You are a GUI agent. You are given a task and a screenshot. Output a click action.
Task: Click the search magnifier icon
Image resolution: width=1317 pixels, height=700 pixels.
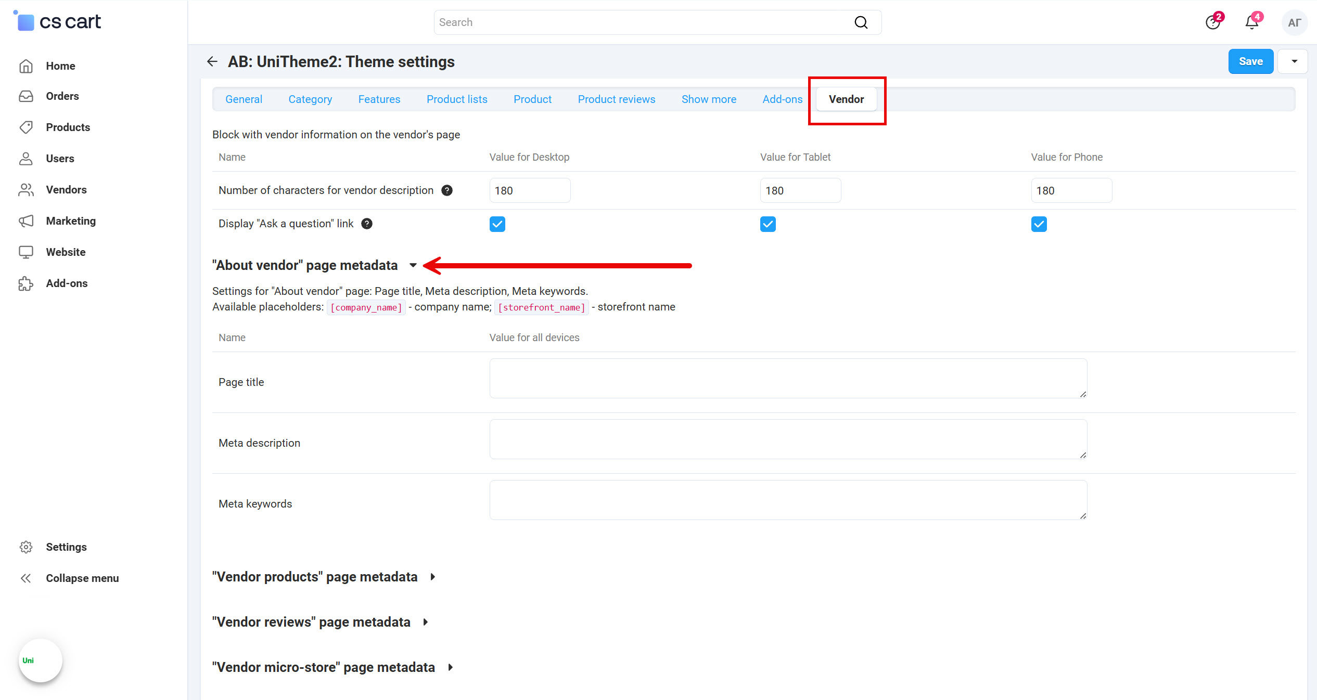[x=861, y=22]
